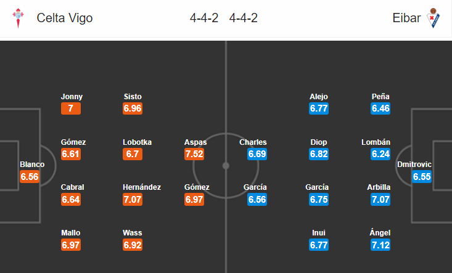The width and height of the screenshot is (452, 273).
Task: Click the Eibar club crest
Action: tap(433, 18)
